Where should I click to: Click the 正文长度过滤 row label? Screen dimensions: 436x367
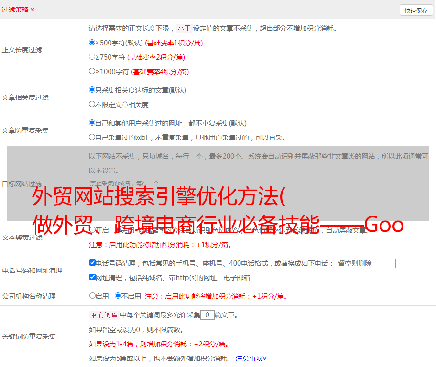(22, 50)
